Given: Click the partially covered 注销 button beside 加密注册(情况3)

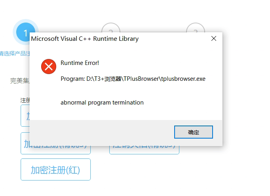Looking at the screenshot, I should [144, 150].
